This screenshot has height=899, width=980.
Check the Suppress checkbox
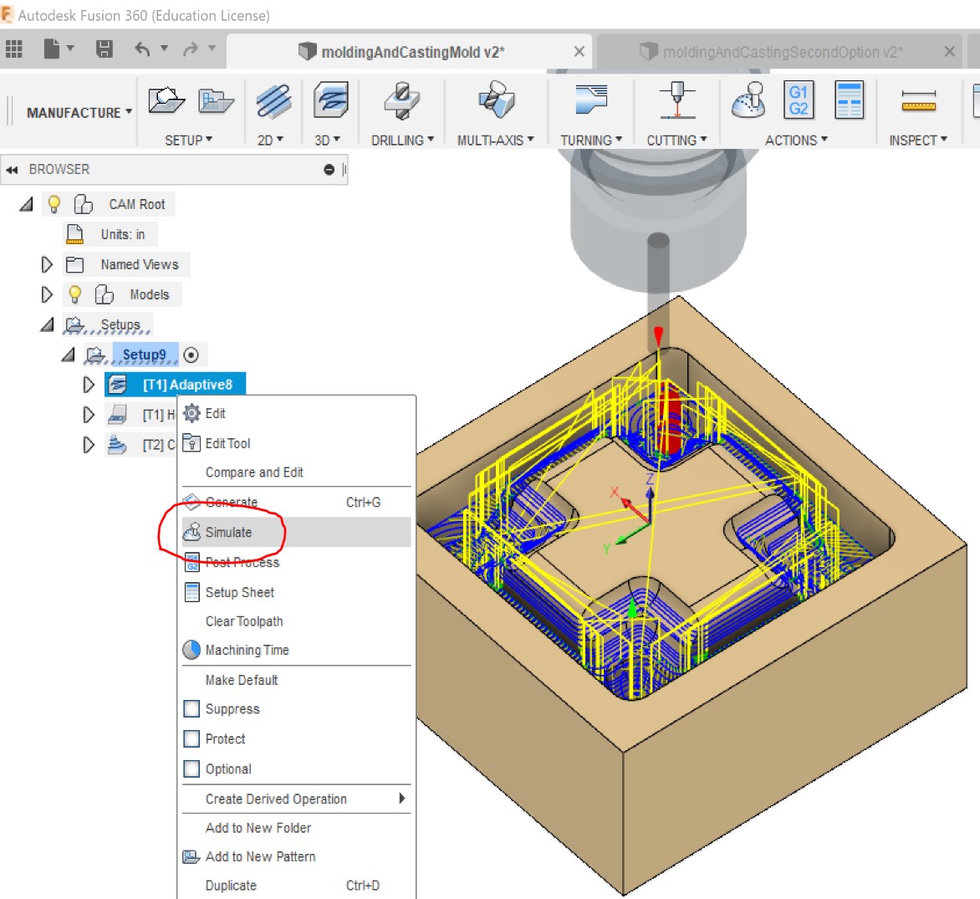click(191, 709)
